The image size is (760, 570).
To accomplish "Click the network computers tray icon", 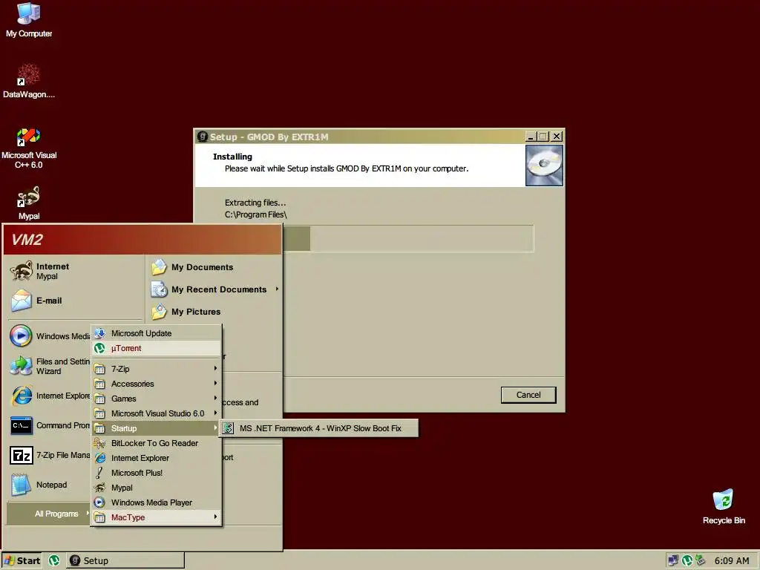I will pos(673,561).
